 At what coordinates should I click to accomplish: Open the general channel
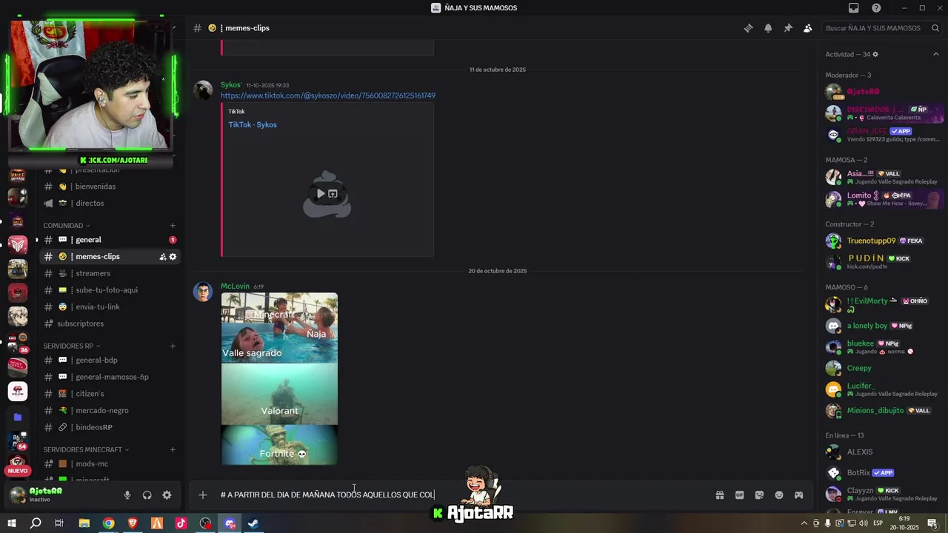[109, 240]
